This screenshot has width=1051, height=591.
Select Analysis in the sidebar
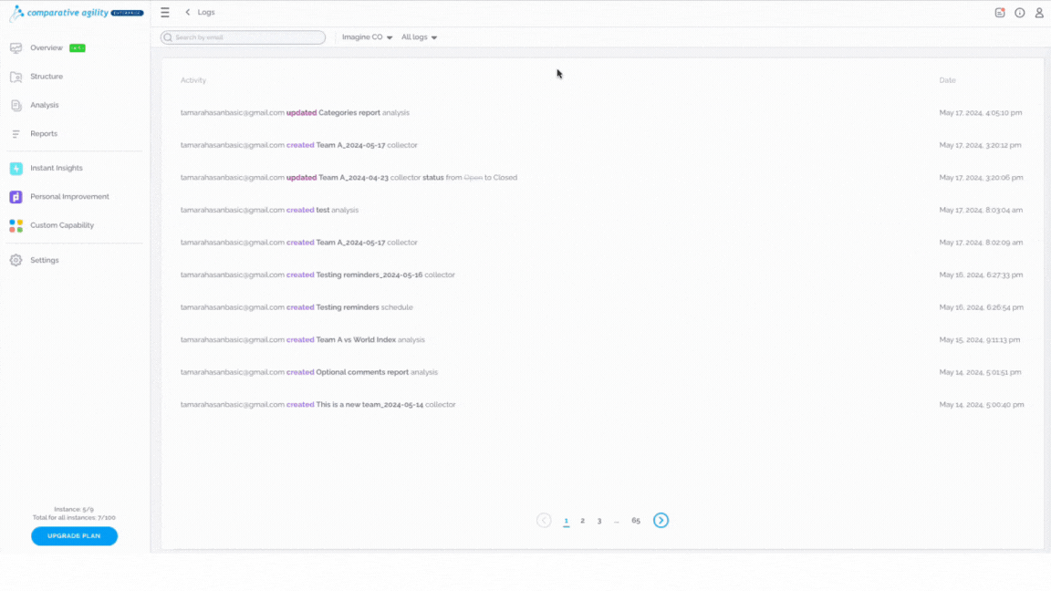click(x=44, y=105)
